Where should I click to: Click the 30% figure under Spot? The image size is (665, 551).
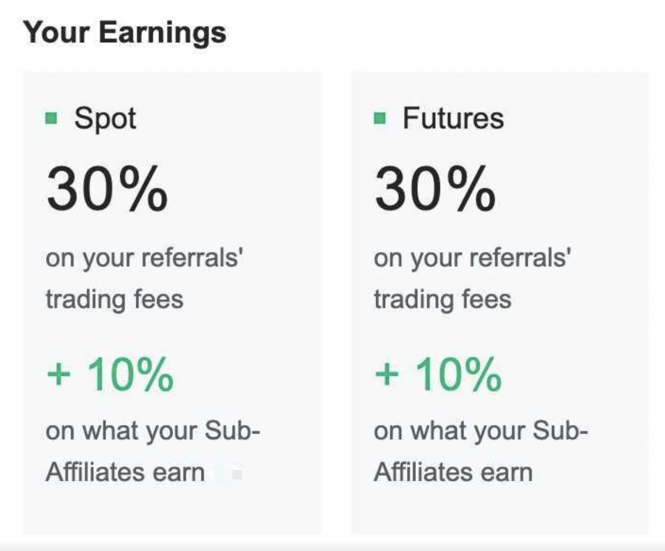click(107, 189)
